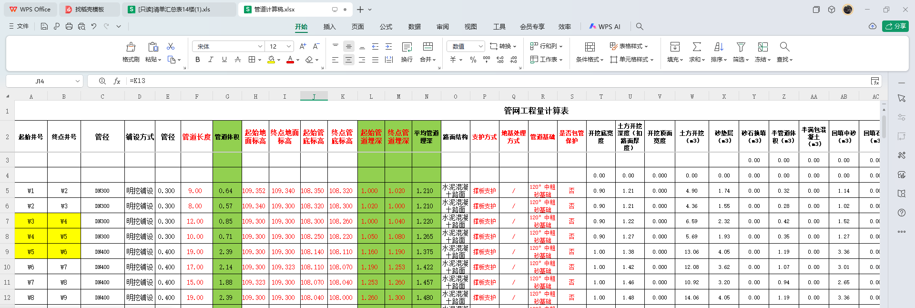
Task: Click the Sort (排序) icon
Action: (x=719, y=47)
